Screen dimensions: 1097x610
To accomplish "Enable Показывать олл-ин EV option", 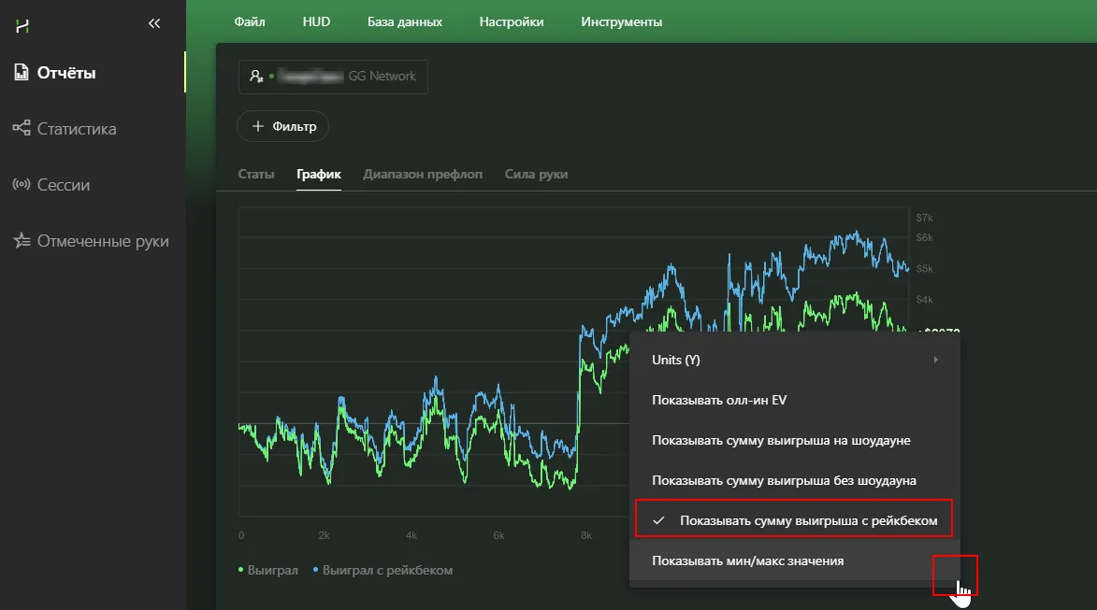I will (719, 400).
